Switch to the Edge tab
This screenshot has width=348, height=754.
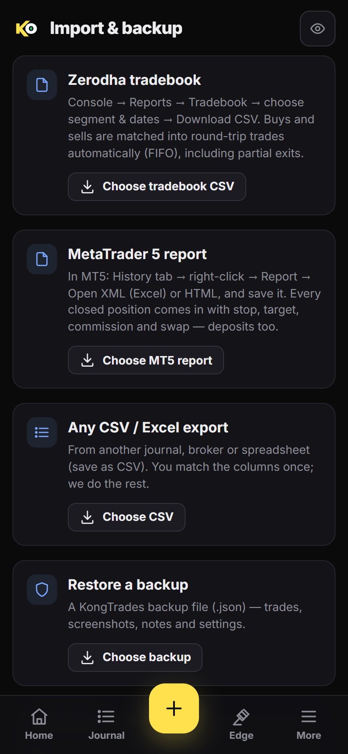241,725
